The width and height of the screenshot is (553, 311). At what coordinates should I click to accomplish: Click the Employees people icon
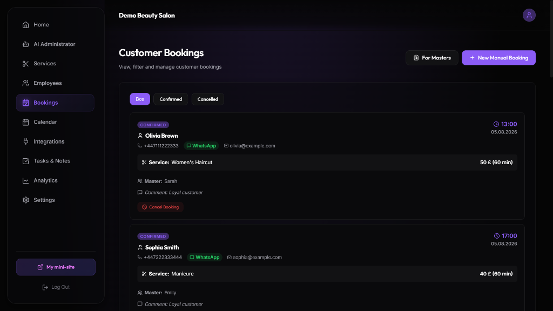[26, 83]
